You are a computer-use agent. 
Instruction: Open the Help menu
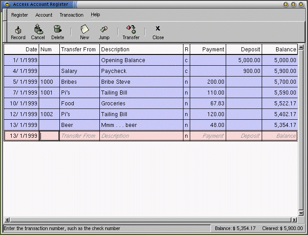tap(95, 15)
